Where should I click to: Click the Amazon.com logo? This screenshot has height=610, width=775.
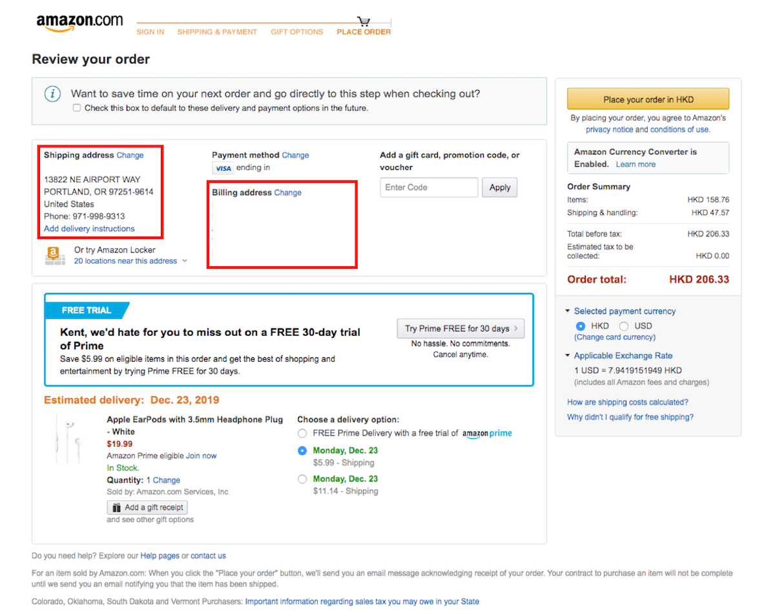tap(79, 22)
